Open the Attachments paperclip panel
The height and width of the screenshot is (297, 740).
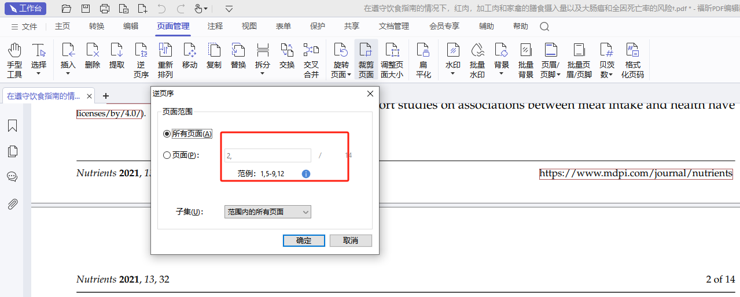[12, 204]
